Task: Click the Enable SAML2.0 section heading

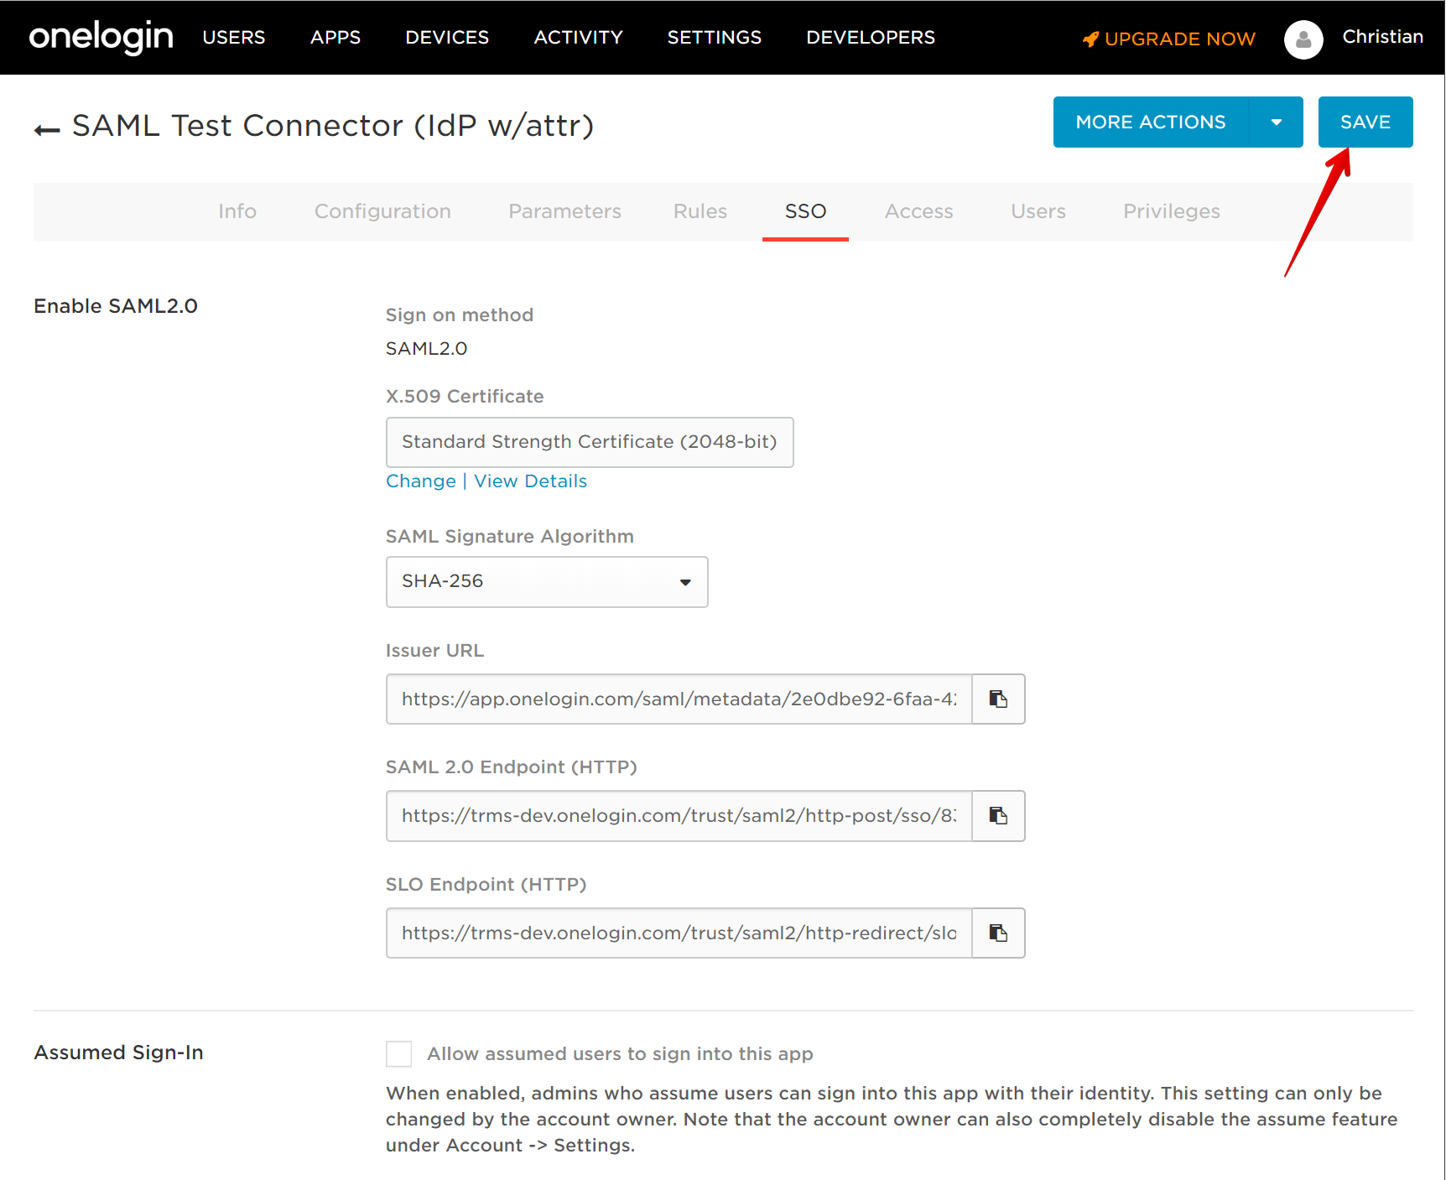Action: [x=116, y=306]
